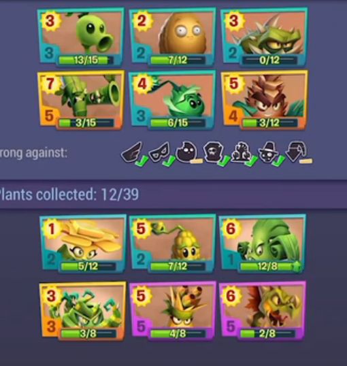This screenshot has height=366, width=347.
Task: Open the spiky plant card showing 0/12
Action: 264,37
